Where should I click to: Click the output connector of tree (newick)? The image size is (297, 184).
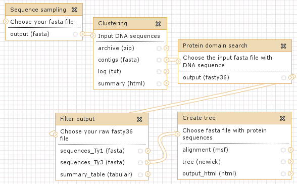290,162
